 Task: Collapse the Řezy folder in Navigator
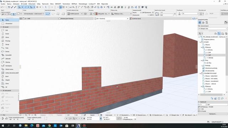click(202, 60)
